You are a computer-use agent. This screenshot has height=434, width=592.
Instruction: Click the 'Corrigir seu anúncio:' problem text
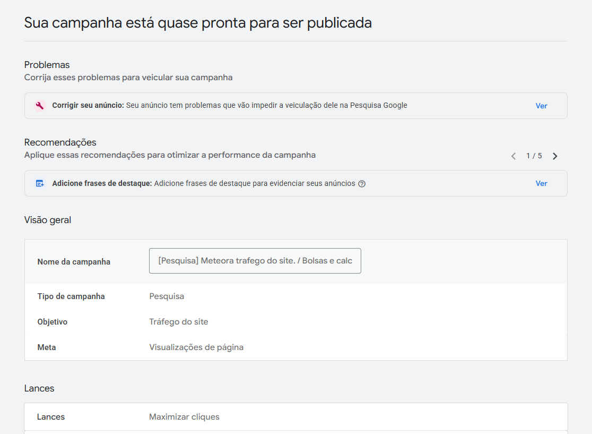coord(88,106)
